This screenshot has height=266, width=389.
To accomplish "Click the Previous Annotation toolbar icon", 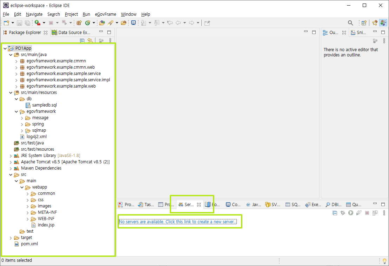I will (x=157, y=23).
